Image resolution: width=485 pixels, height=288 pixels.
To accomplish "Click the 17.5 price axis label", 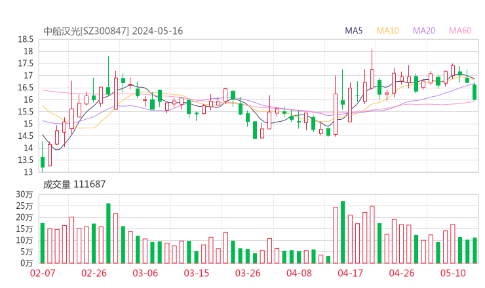I will pos(26,63).
